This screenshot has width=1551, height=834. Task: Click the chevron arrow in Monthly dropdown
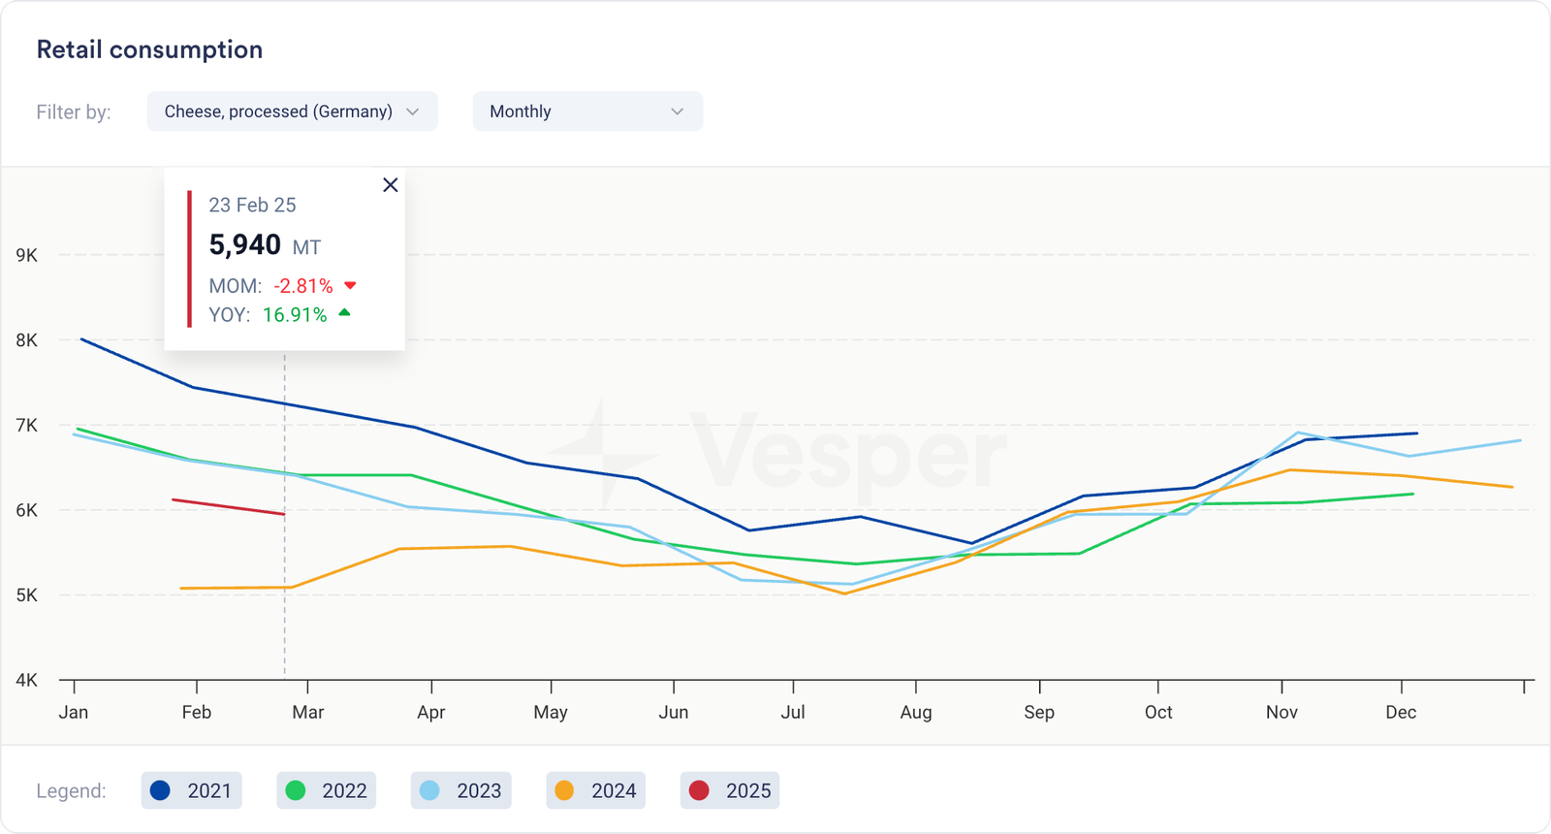677,112
